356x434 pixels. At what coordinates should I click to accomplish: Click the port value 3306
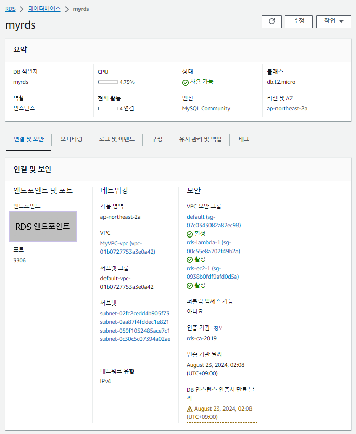pyautogui.click(x=19, y=260)
